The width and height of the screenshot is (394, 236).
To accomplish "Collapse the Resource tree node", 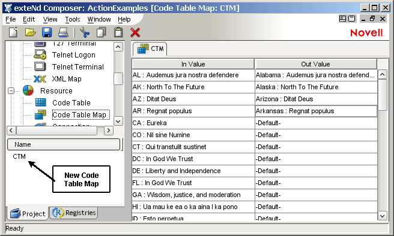I will 11,90.
